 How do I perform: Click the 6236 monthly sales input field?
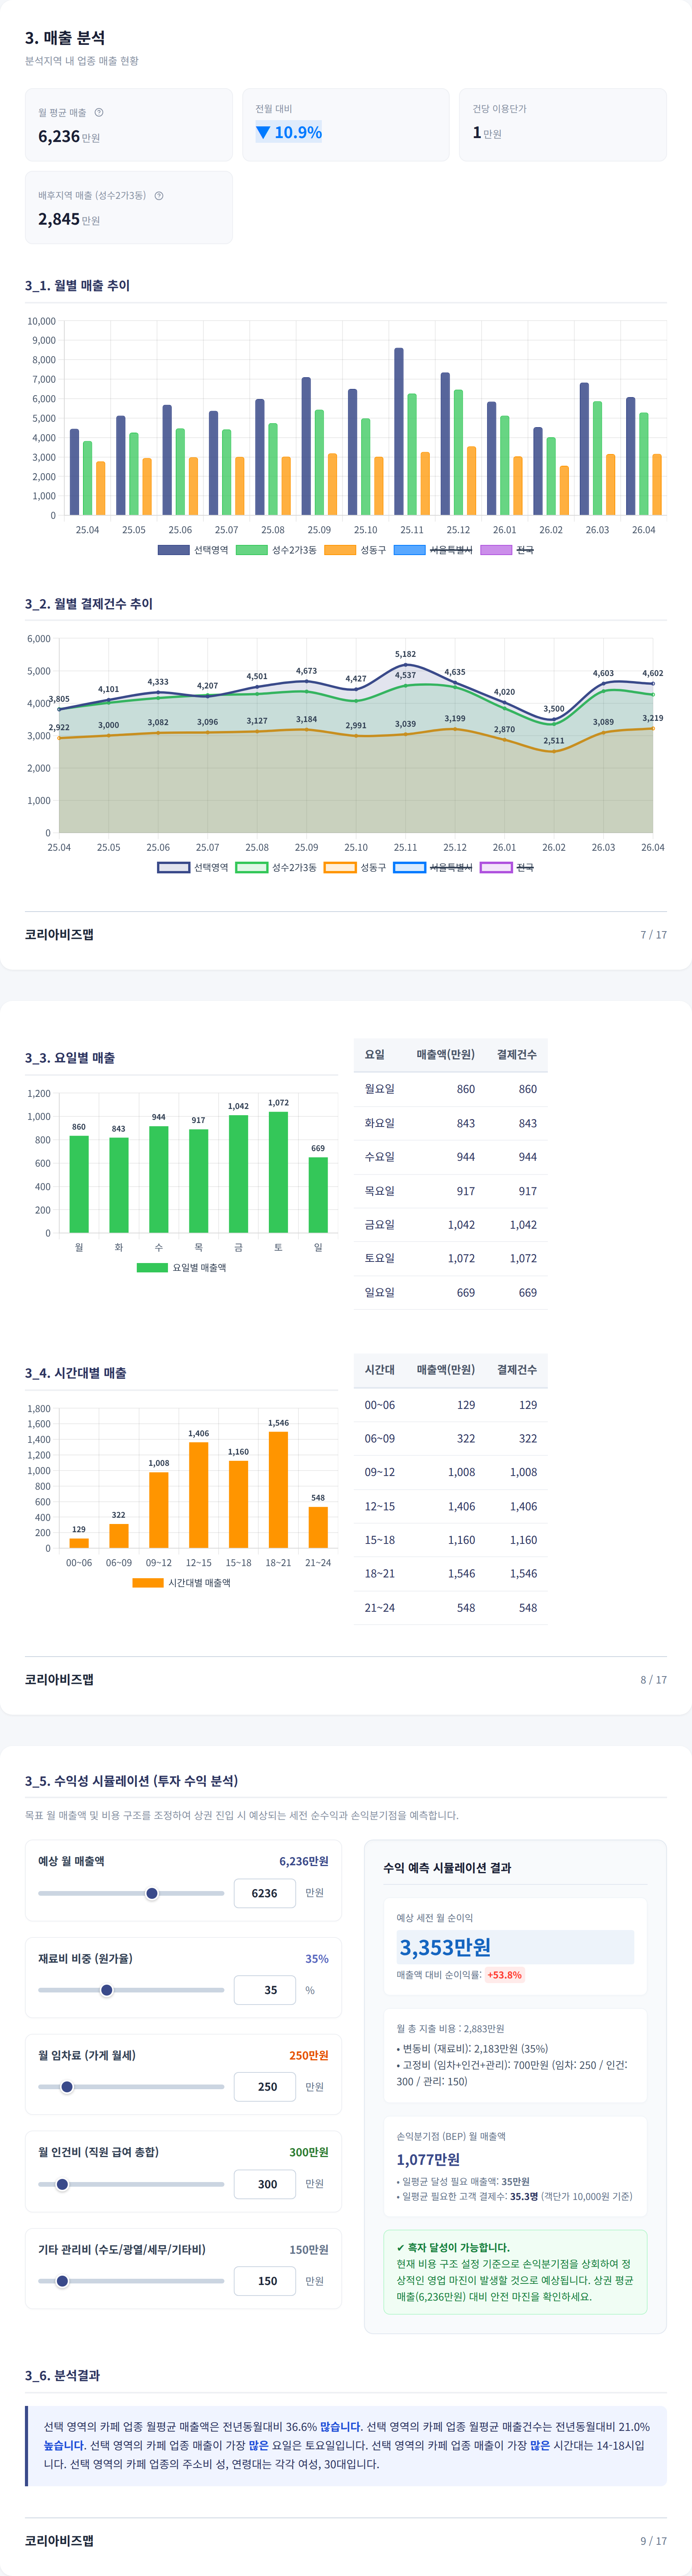click(x=265, y=1893)
